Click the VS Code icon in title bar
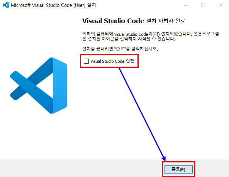 pos(6,5)
